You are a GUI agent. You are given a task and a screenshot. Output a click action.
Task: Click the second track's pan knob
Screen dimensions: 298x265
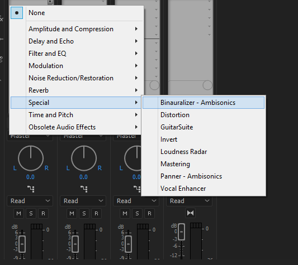(x=84, y=158)
